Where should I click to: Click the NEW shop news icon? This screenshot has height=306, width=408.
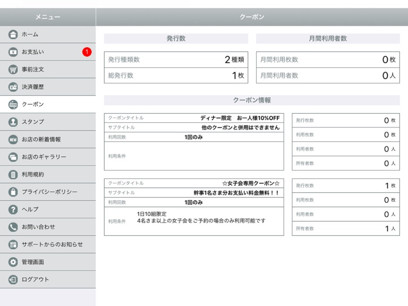click(x=13, y=140)
